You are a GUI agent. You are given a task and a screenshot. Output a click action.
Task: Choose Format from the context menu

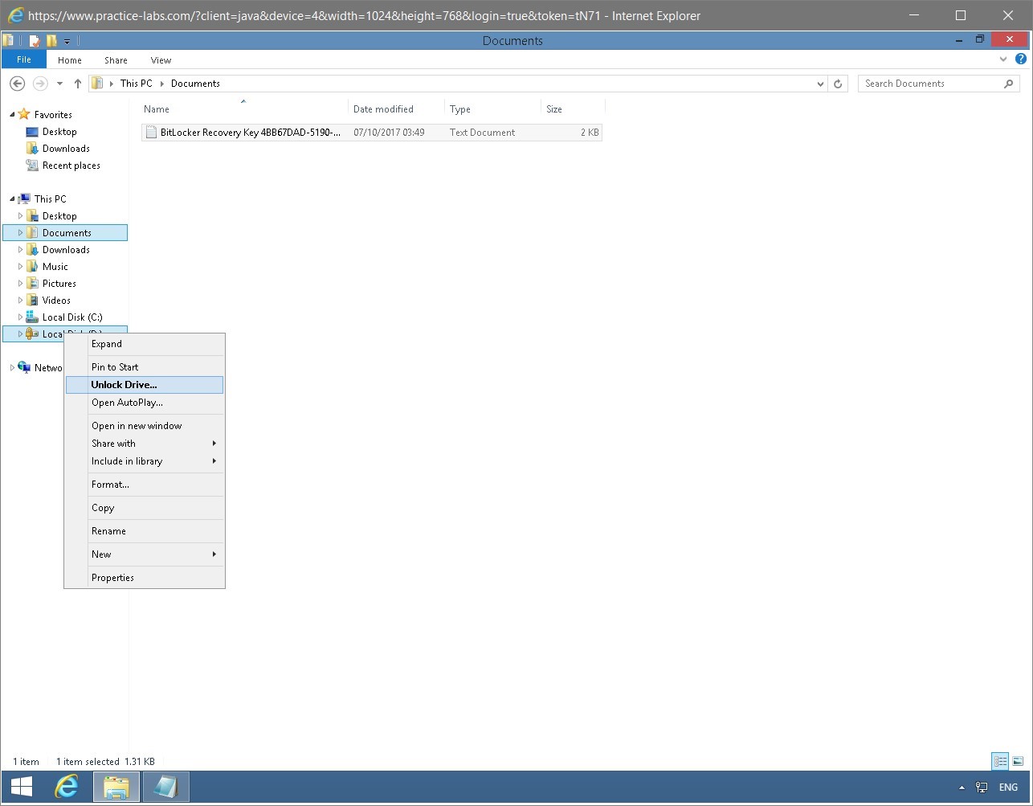[x=110, y=484]
